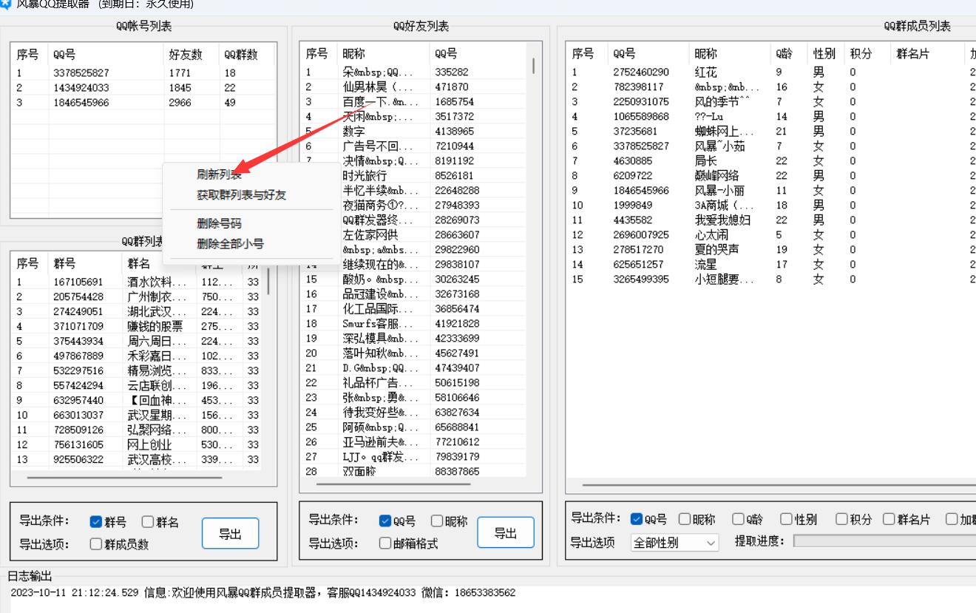Select member 局长
This screenshot has height=613, width=976.
click(x=772, y=161)
